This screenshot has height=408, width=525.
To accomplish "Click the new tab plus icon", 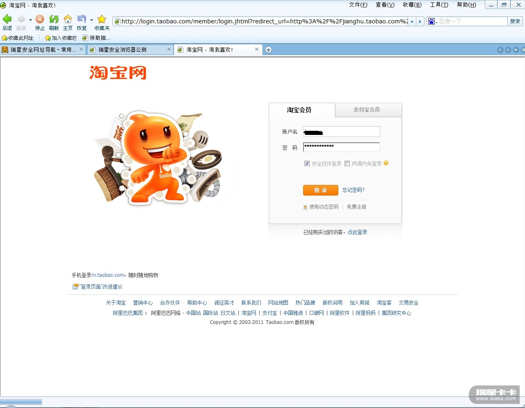I will click(x=268, y=50).
